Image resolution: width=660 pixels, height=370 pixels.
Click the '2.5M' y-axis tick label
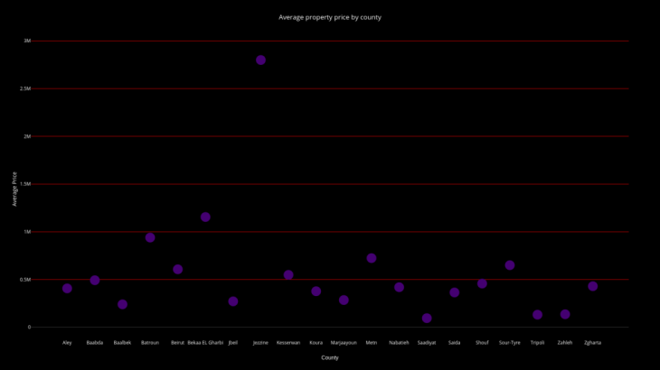point(25,88)
